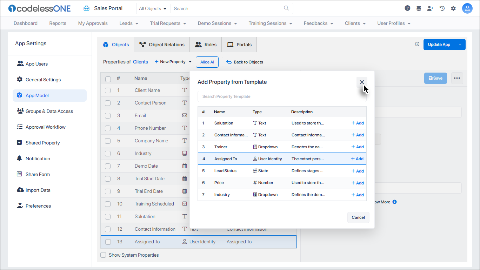
Task: Tick the checkbox for Client Name row
Action: point(108,90)
